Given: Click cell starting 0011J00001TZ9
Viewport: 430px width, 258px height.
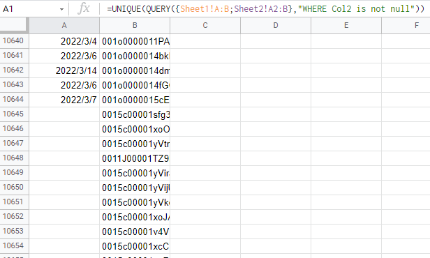Looking at the screenshot, I should tap(135, 158).
